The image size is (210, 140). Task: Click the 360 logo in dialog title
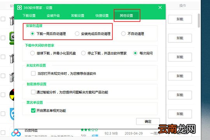(19, 8)
